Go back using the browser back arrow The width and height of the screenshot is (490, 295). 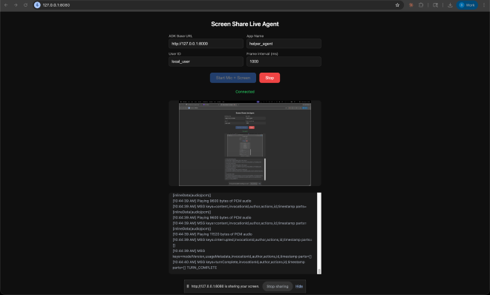pos(6,5)
